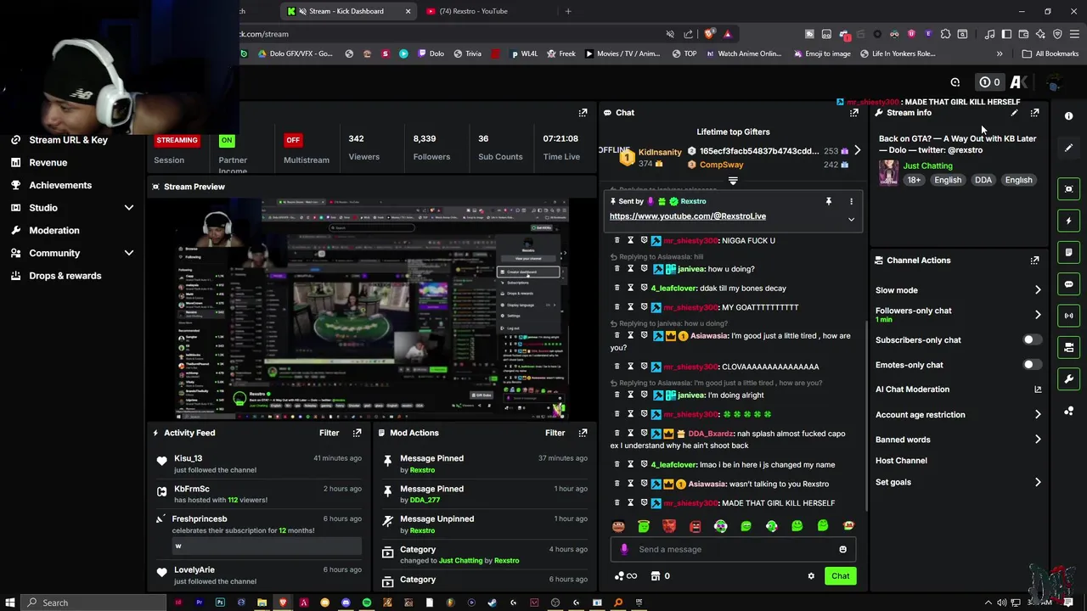Expand Account age restriction options

coord(1038,415)
